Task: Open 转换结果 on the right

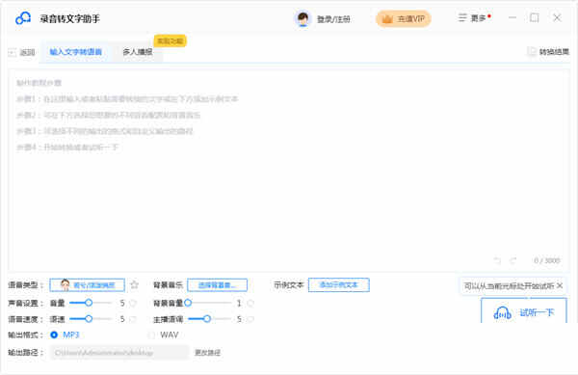Action: 548,52
